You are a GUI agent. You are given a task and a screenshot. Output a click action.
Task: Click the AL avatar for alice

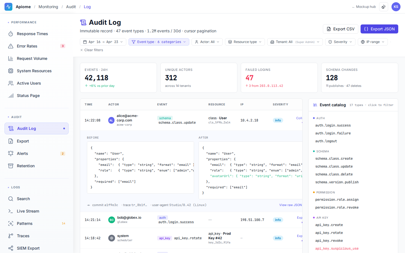point(111,120)
